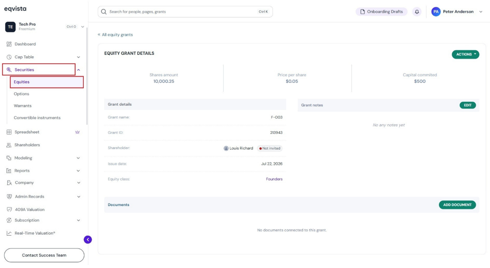Click the Grant name value F-003

[x=277, y=117]
